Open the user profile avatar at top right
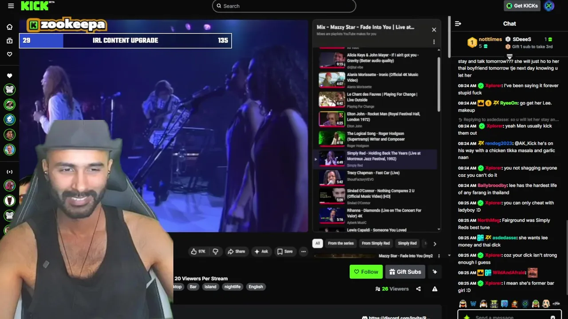Viewport: 568px width, 319px height. coord(549,6)
